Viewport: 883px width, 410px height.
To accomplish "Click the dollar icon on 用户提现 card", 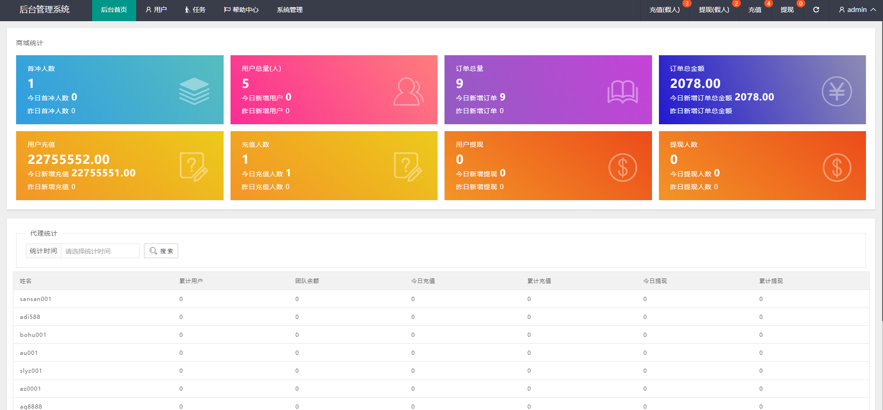I will pyautogui.click(x=622, y=167).
